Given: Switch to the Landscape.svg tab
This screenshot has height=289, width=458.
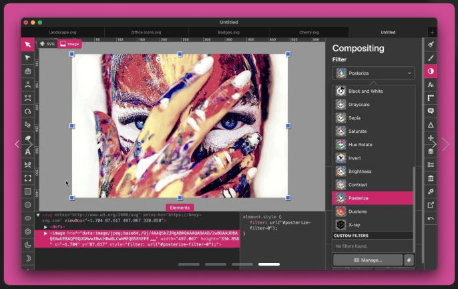Looking at the screenshot, I should click(63, 33).
